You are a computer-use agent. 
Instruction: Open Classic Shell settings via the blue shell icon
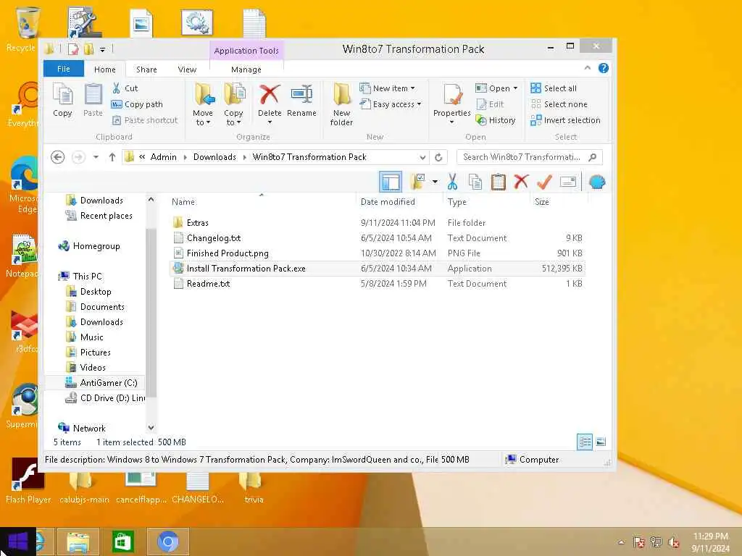point(597,182)
